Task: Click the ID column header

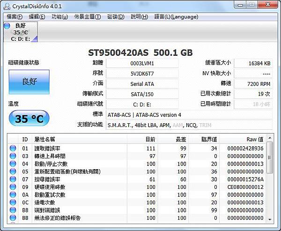Action: point(25,139)
